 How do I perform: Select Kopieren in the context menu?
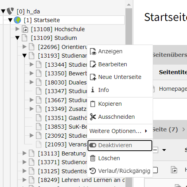coord(120,104)
